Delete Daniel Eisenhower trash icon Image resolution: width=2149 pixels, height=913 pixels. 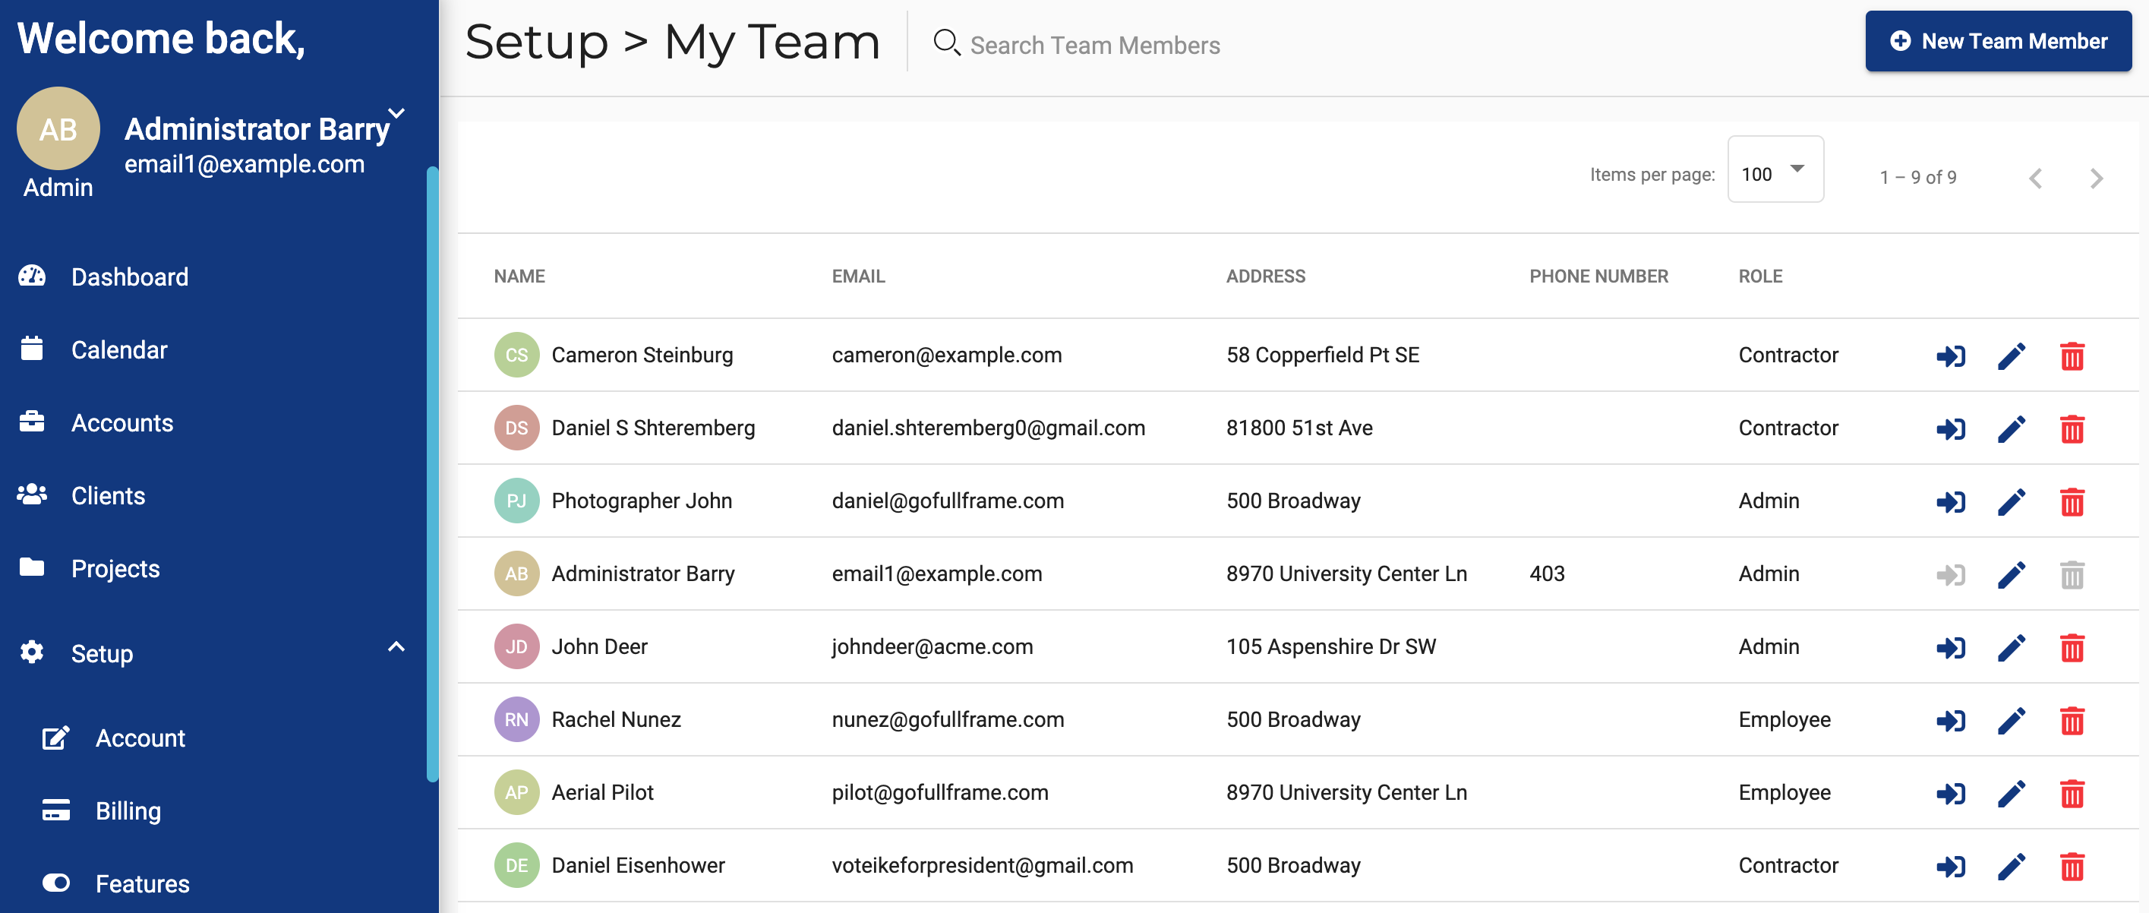point(2072,866)
